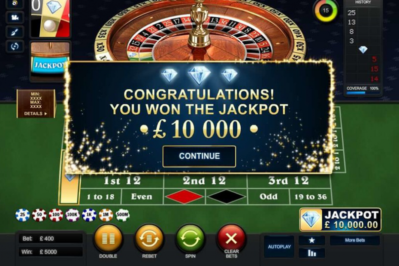Expand DETAILS on the min max sign
399x266 pixels.
click(x=36, y=114)
